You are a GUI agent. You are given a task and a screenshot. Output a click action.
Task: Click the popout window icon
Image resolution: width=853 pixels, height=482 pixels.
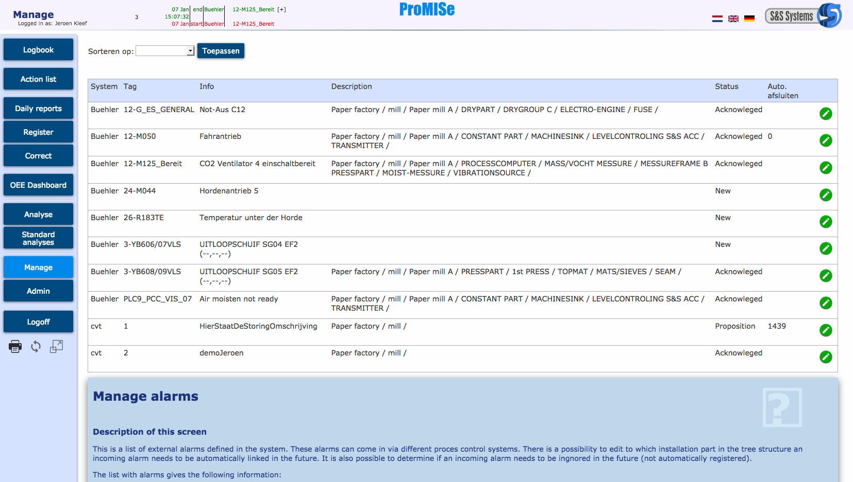tap(56, 347)
